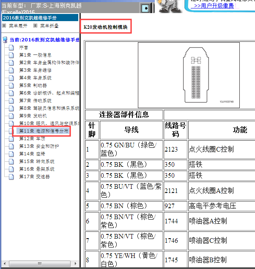Image resolution: width=255 pixels, height=269 pixels.
Task: Click the page icon next to 第15章
Action: 11,161
